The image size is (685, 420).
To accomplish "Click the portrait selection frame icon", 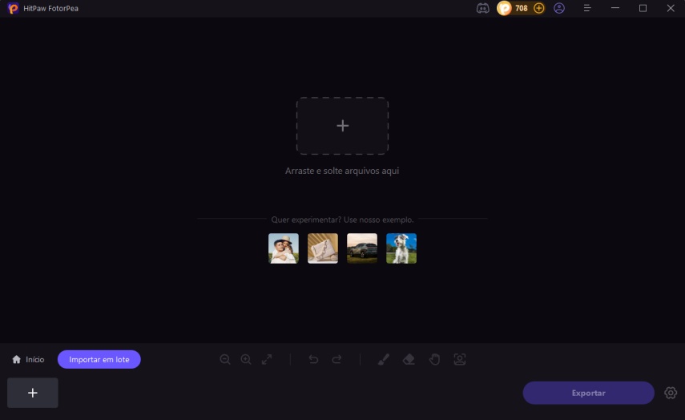I will pyautogui.click(x=460, y=360).
